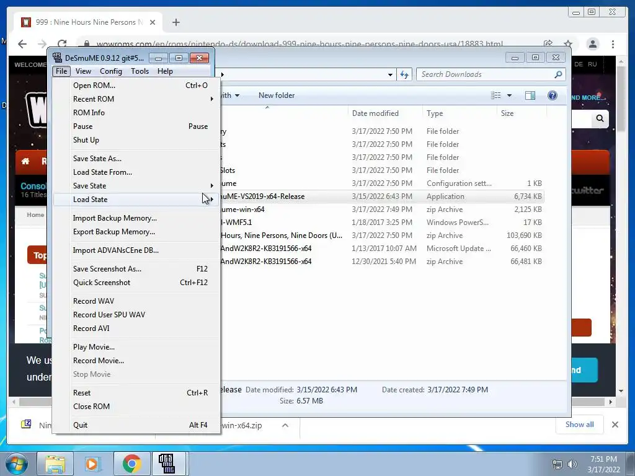Choose Load State From...
635x476 pixels.
pos(137,172)
